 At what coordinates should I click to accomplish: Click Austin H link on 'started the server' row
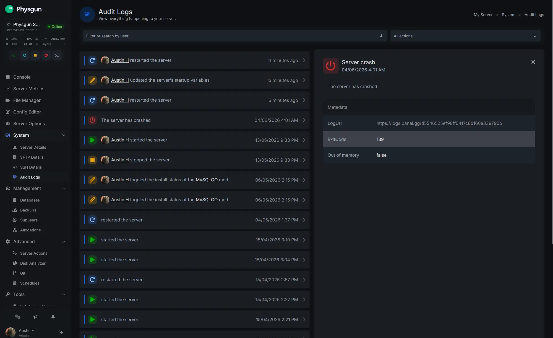[x=120, y=140]
